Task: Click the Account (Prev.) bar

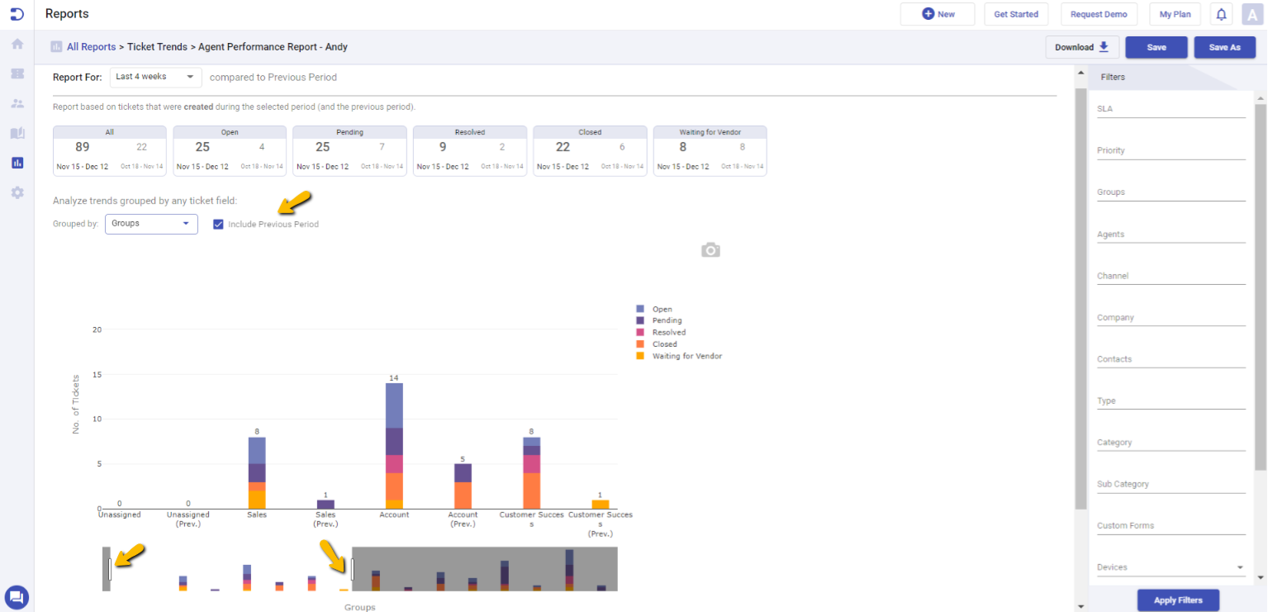Action: click(x=463, y=486)
